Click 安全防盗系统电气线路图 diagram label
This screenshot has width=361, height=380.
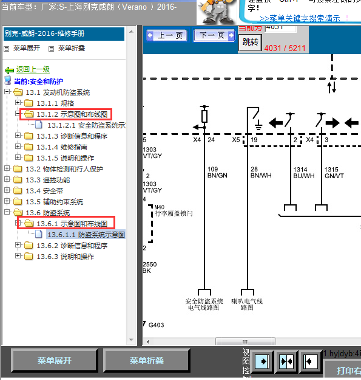tap(204, 305)
